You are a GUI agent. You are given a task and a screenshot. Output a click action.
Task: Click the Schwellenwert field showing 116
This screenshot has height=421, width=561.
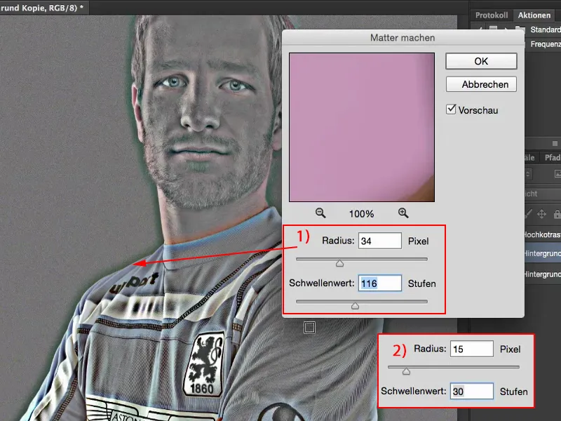pyautogui.click(x=380, y=283)
